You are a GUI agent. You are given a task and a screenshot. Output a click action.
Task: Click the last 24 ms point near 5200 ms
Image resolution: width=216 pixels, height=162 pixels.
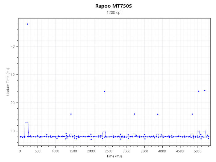205,90
